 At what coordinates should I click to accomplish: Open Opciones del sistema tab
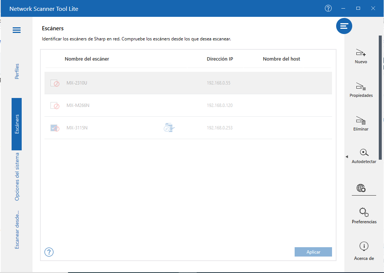coord(17,177)
